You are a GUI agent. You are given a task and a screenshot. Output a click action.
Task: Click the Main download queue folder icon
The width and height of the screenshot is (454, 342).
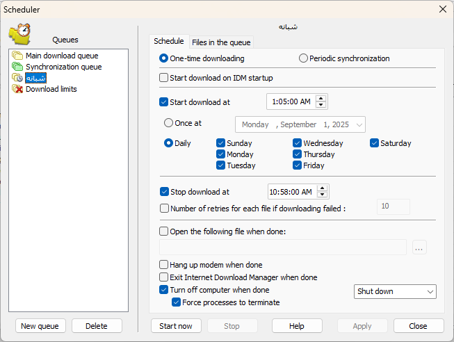[17, 56]
